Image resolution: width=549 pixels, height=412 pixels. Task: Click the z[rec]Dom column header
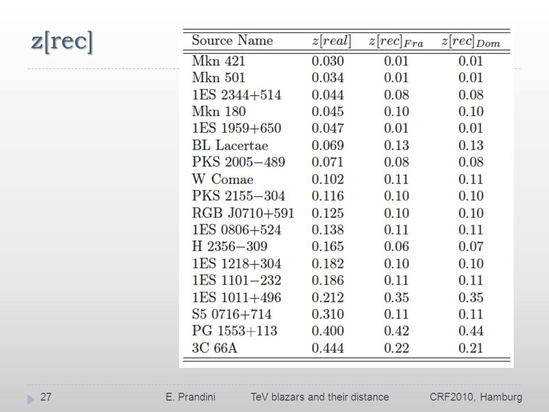point(471,42)
